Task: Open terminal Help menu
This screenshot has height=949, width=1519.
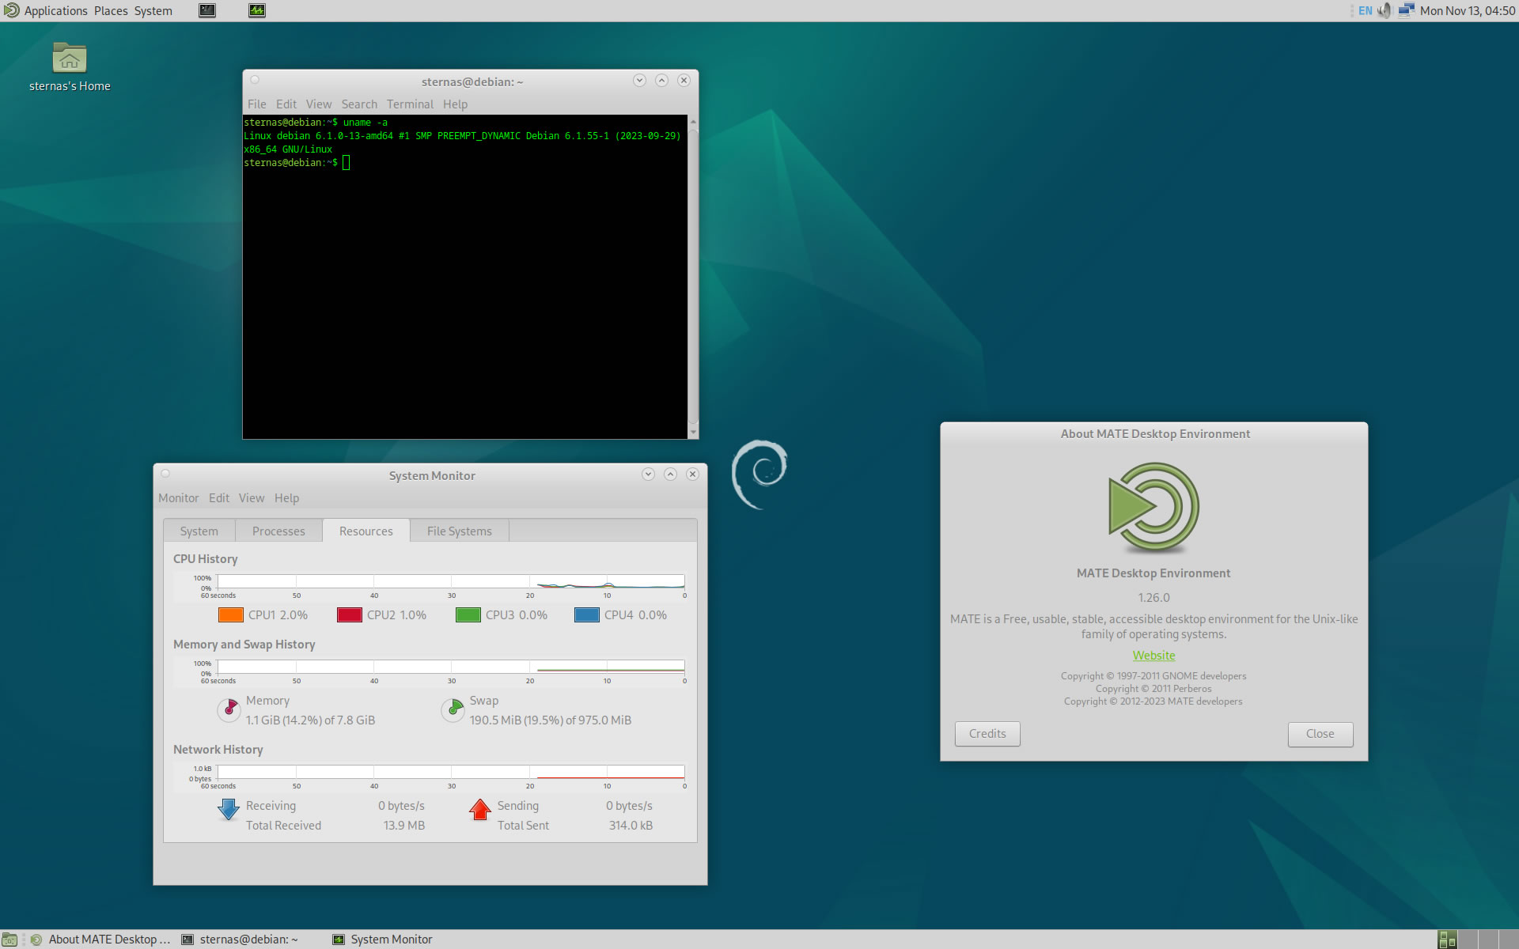Action: point(455,104)
